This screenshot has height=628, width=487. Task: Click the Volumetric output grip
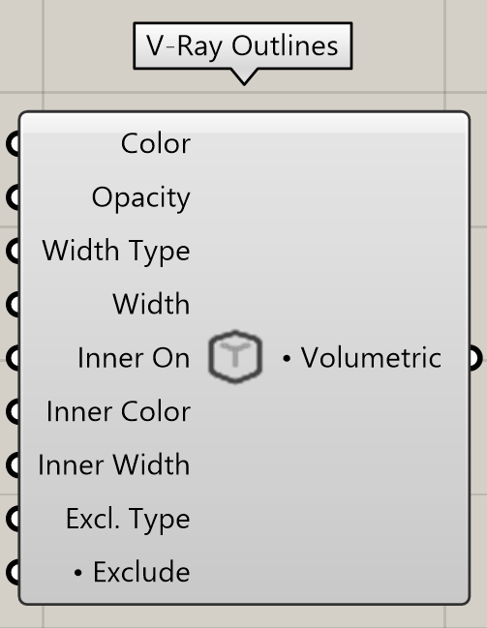(474, 358)
